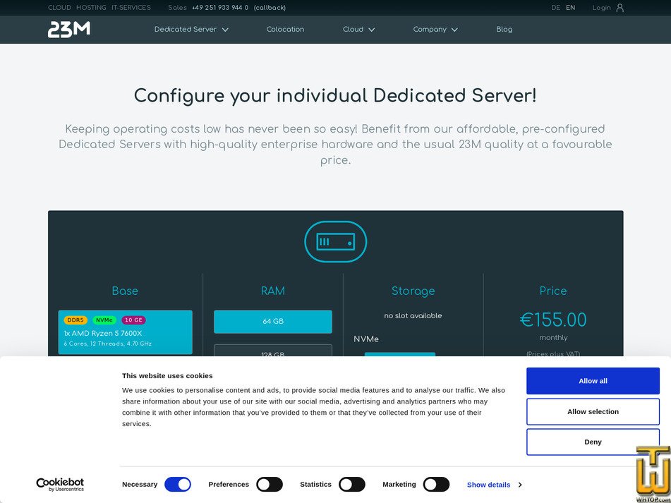Viewport: 671px width, 503px height.
Task: Click the 23M logo
Action: coord(69,30)
